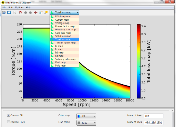Screen dimensions: 176x127
Task: Click the Total loss map colorbar
Action: coord(138,61)
